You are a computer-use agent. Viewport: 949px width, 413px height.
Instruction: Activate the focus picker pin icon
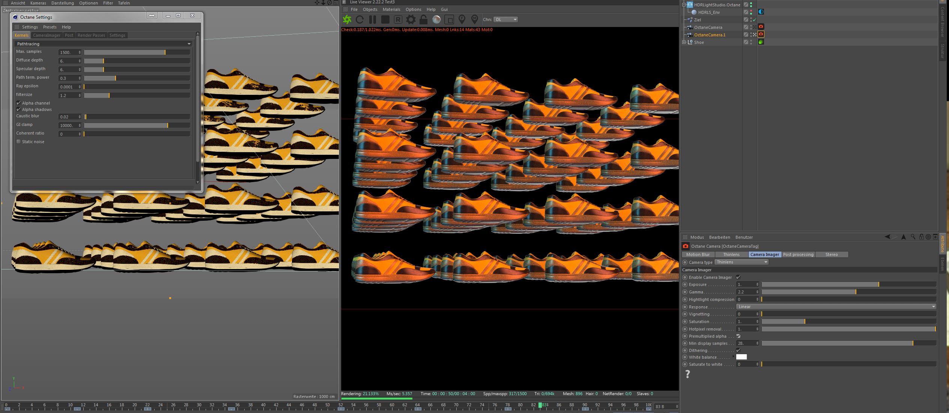click(462, 19)
